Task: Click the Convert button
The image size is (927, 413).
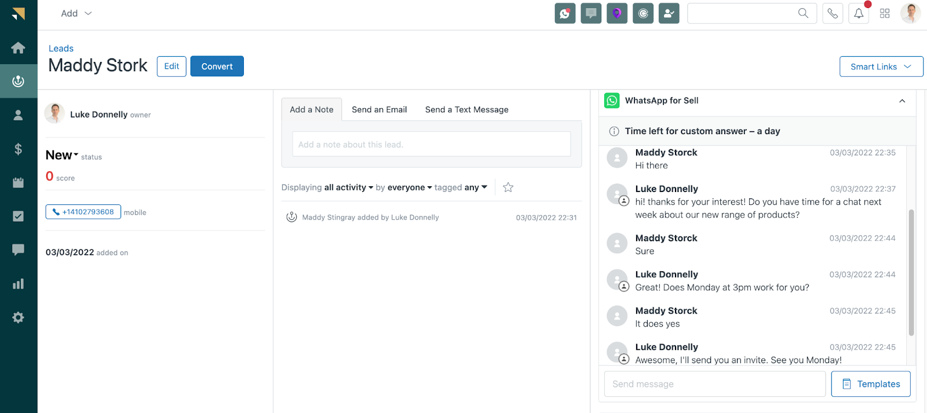Action: (x=217, y=67)
